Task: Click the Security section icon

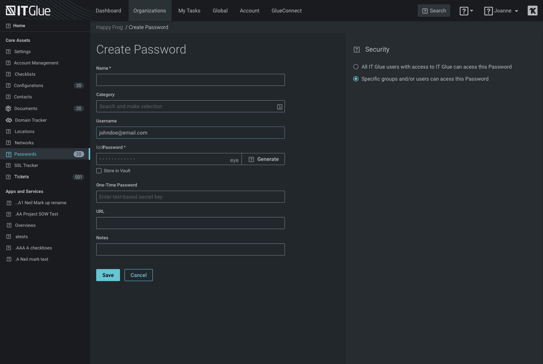Action: click(357, 49)
